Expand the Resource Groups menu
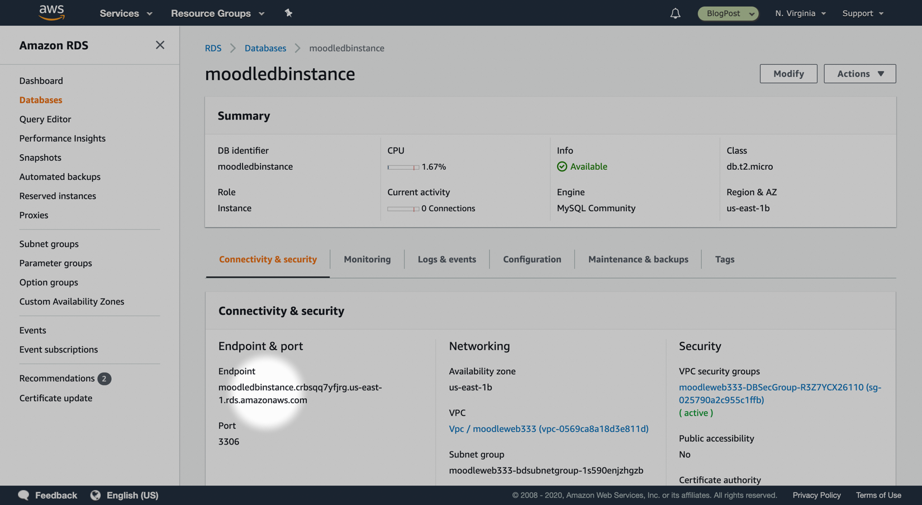The height and width of the screenshot is (505, 922). [x=217, y=13]
